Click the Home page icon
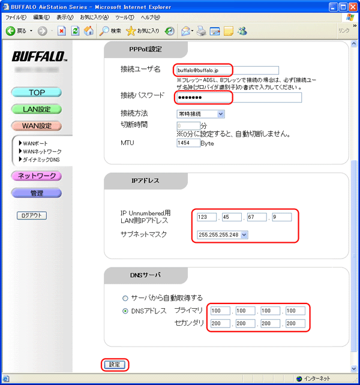Viewport: 360px width, 385px height. click(88, 31)
